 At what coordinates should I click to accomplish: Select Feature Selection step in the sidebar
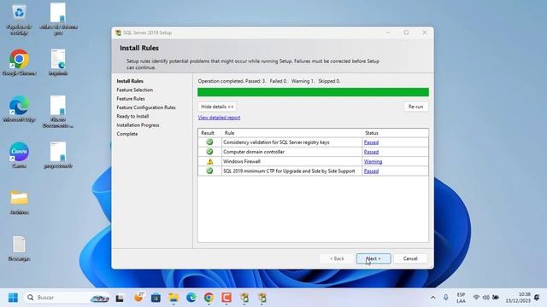(x=135, y=90)
